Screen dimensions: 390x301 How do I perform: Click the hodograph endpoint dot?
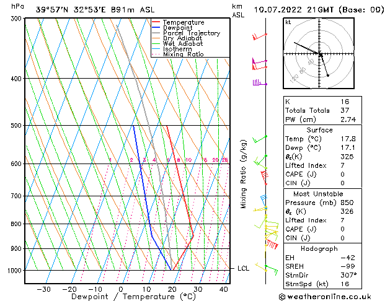(x=328, y=76)
